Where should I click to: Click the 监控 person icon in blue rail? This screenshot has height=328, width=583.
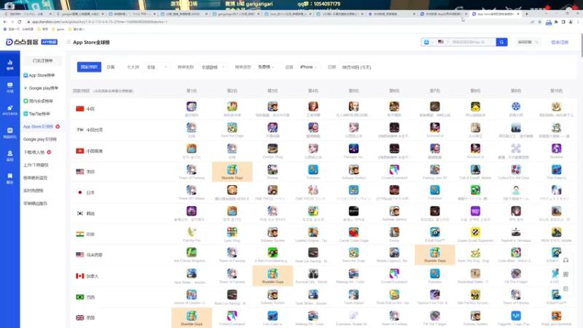pyautogui.click(x=10, y=155)
